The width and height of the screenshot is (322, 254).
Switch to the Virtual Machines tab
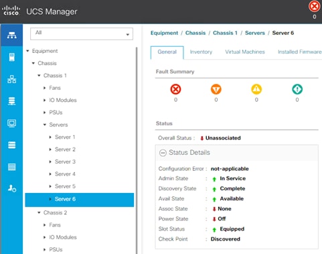point(245,52)
